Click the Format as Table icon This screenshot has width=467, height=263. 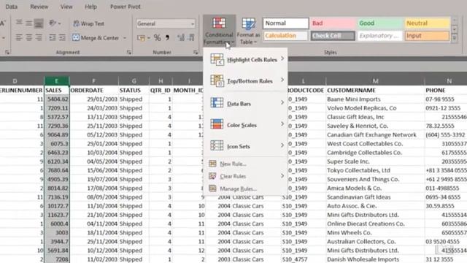[x=248, y=25]
